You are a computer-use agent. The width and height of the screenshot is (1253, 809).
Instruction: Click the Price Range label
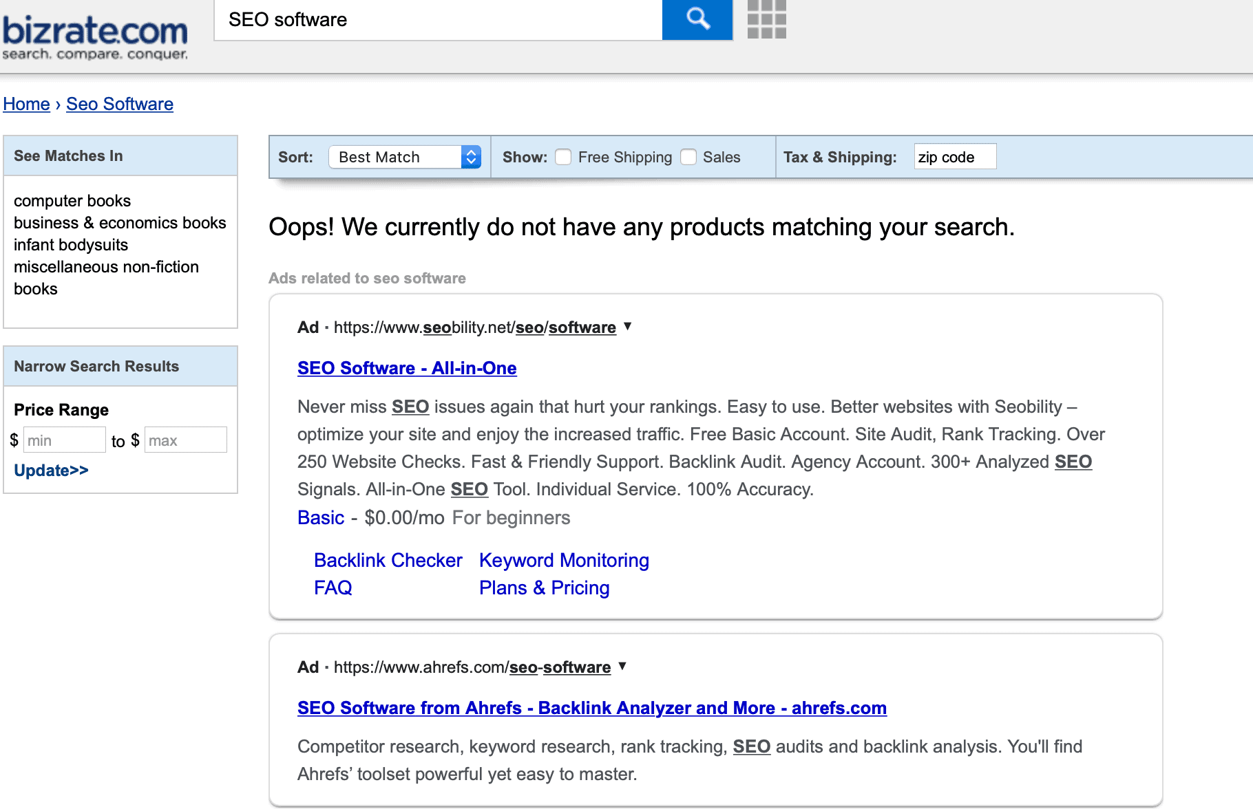click(61, 410)
